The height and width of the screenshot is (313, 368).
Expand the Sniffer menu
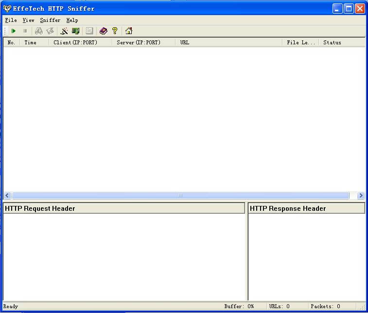pos(50,20)
